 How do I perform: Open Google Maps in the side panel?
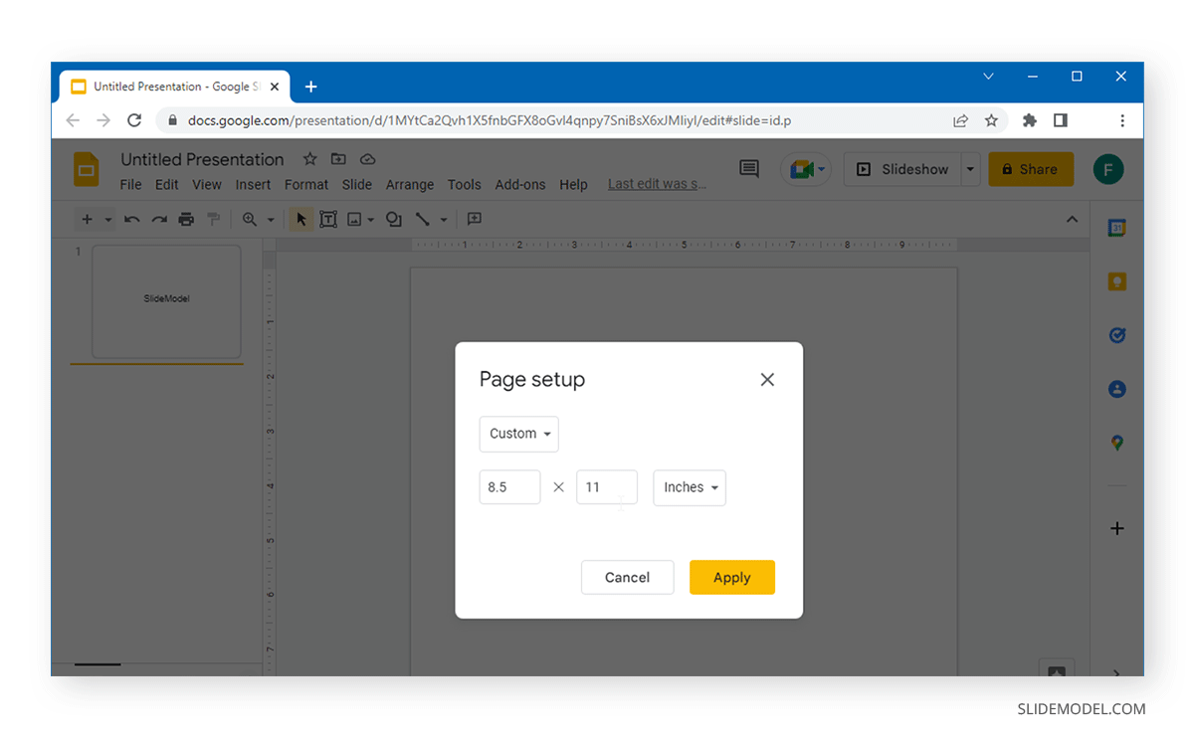(1116, 443)
